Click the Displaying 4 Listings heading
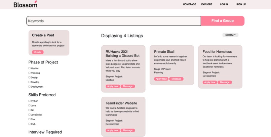 click(122, 36)
